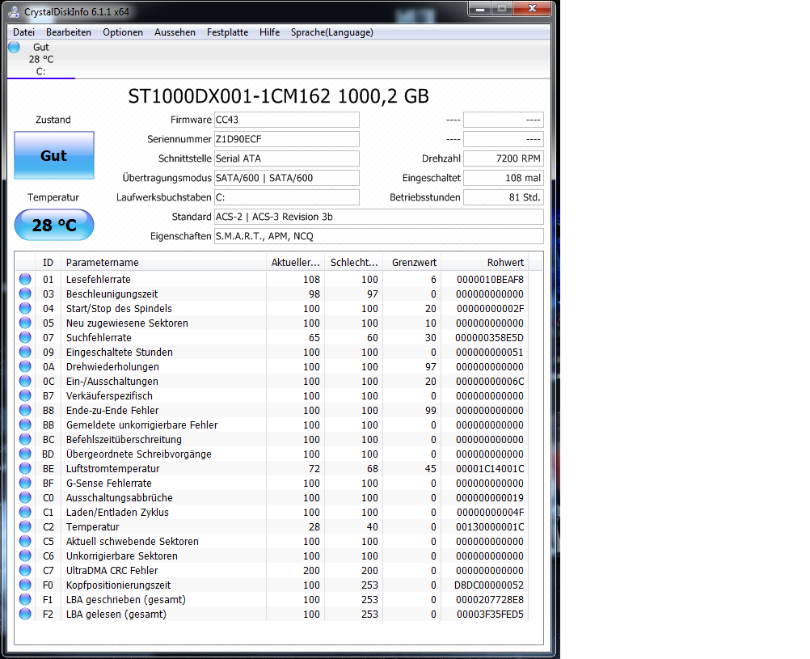810x659 pixels.
Task: Click the Schlecht column header
Action: tap(354, 263)
